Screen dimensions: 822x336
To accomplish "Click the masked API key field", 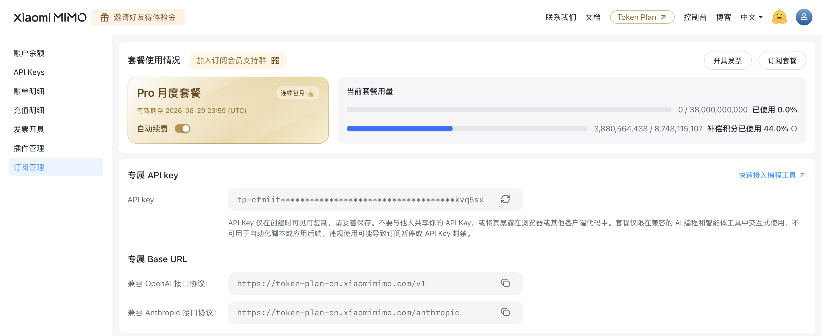I will [375, 199].
